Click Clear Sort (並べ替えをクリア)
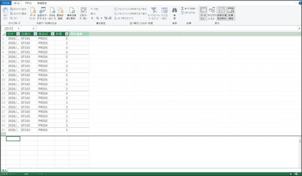302x176 pixels. coord(124,18)
